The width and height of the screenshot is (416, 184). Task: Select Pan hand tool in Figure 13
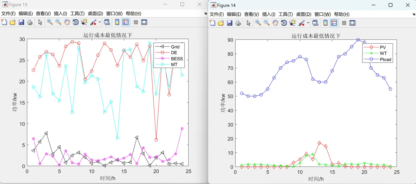pyautogui.click(x=67, y=22)
